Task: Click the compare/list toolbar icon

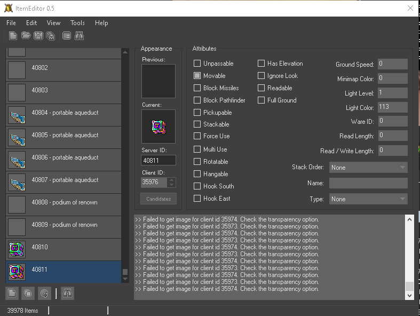Action: tap(67, 36)
